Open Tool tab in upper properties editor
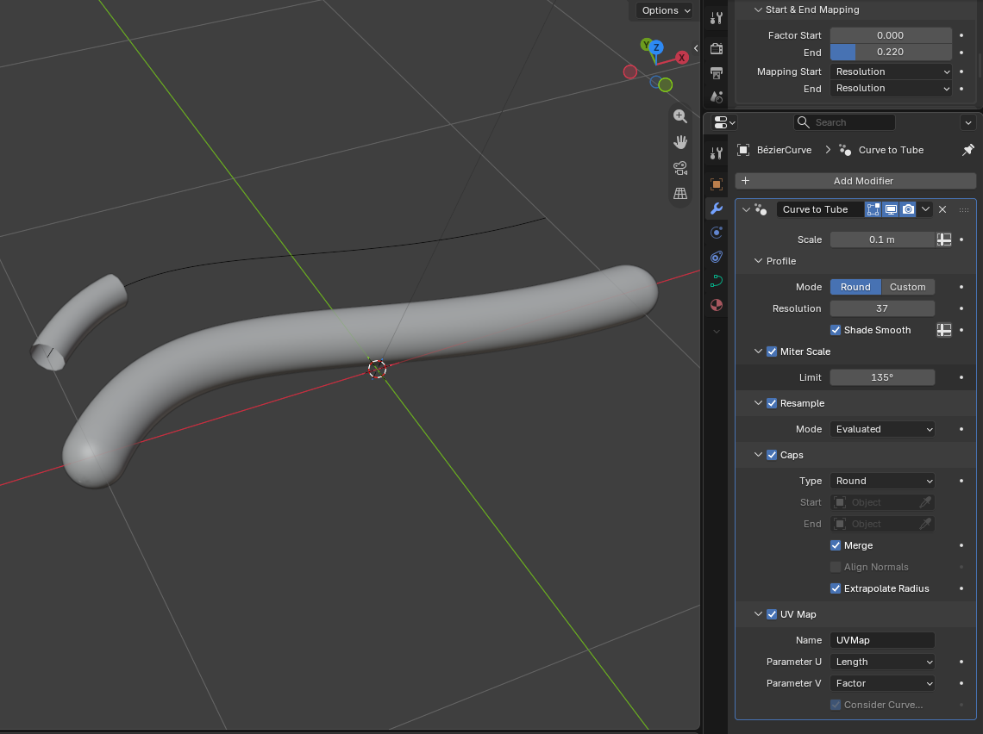Viewport: 983px width, 734px height. 717,18
